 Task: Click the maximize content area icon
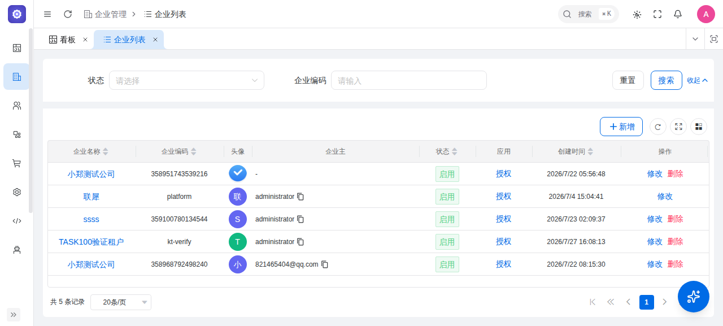[714, 39]
